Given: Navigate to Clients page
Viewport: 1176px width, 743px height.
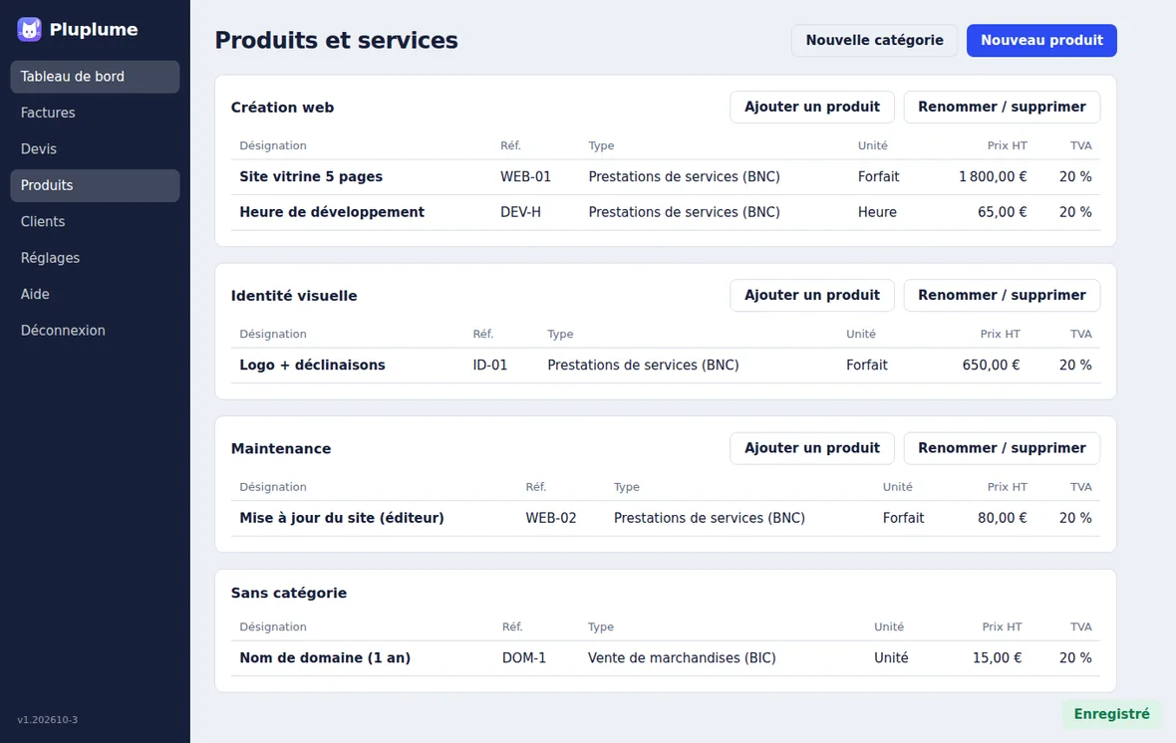Looking at the screenshot, I should 96,221.
